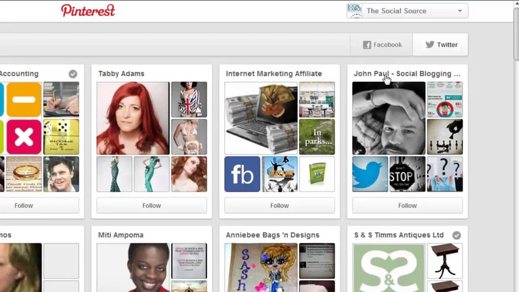Click The Social Source profile avatar
This screenshot has width=519, height=292.
tap(354, 10)
